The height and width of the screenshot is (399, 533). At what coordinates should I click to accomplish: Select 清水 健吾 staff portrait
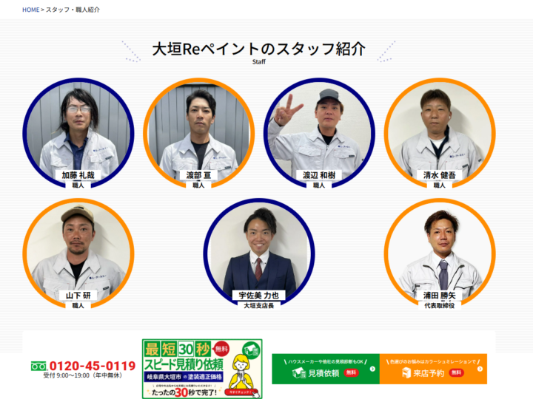(x=440, y=133)
